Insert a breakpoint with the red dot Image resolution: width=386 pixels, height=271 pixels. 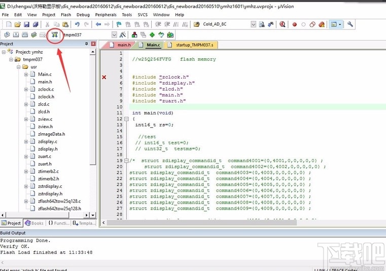coord(294,24)
